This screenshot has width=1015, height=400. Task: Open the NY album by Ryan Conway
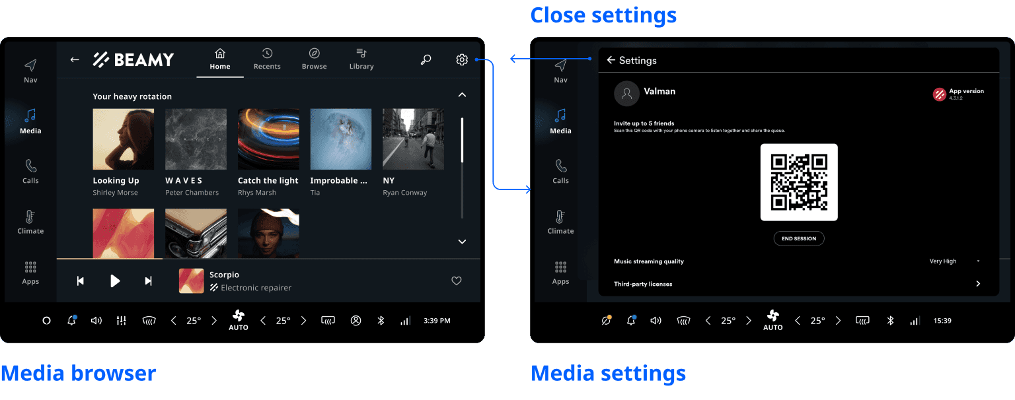(414, 152)
